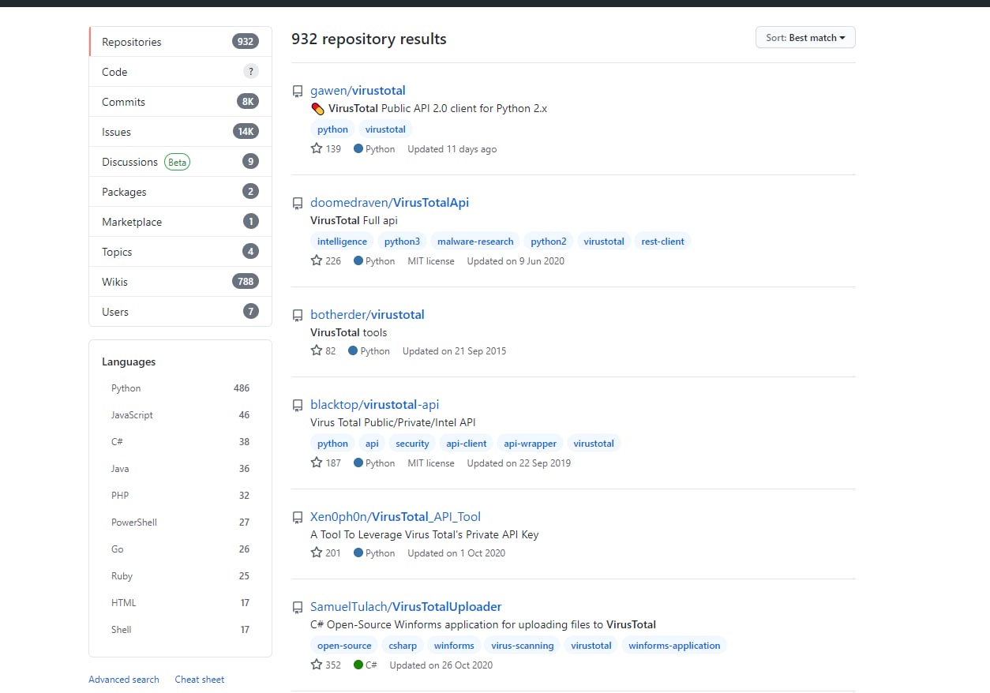The width and height of the screenshot is (990, 693).
Task: Open the Sort: Best match dropdown
Action: (805, 37)
